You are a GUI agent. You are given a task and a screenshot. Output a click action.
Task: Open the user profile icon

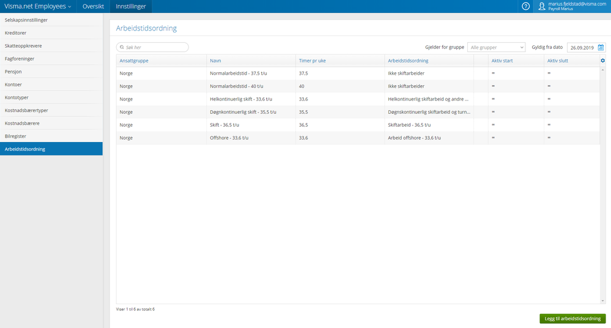[542, 6]
